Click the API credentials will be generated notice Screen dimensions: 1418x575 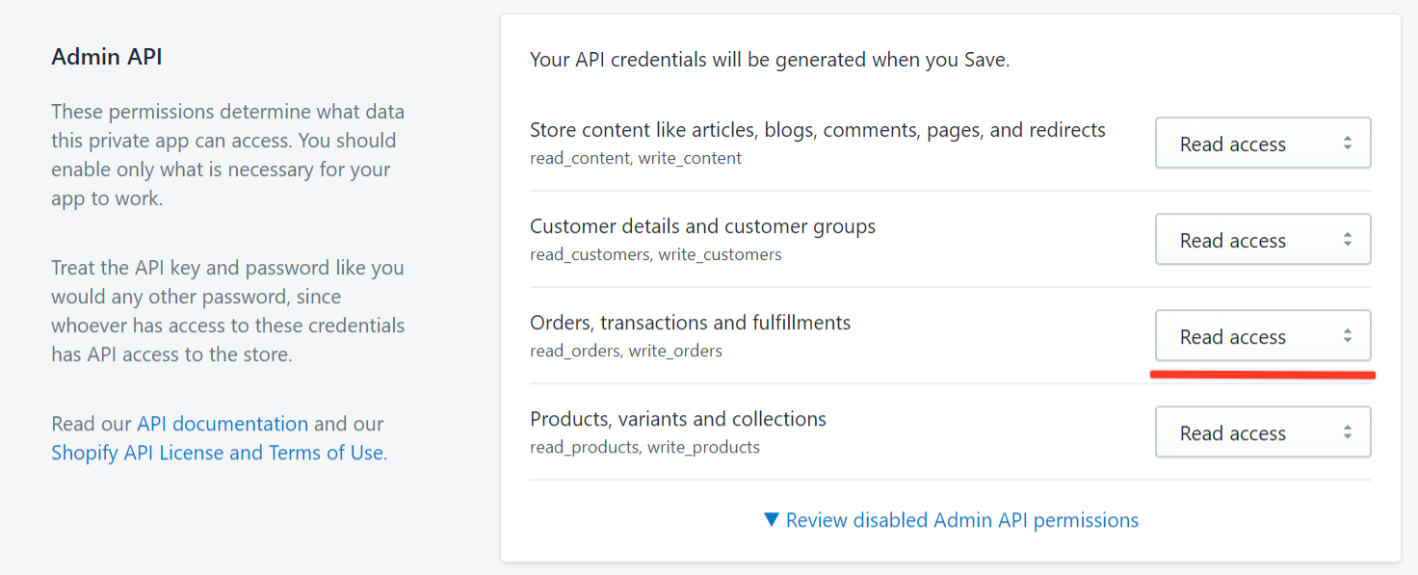click(x=770, y=60)
